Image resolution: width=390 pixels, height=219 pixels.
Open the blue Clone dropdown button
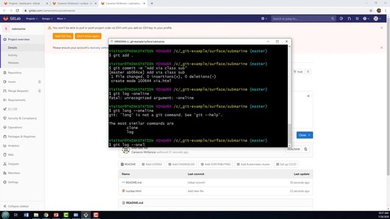305,135
